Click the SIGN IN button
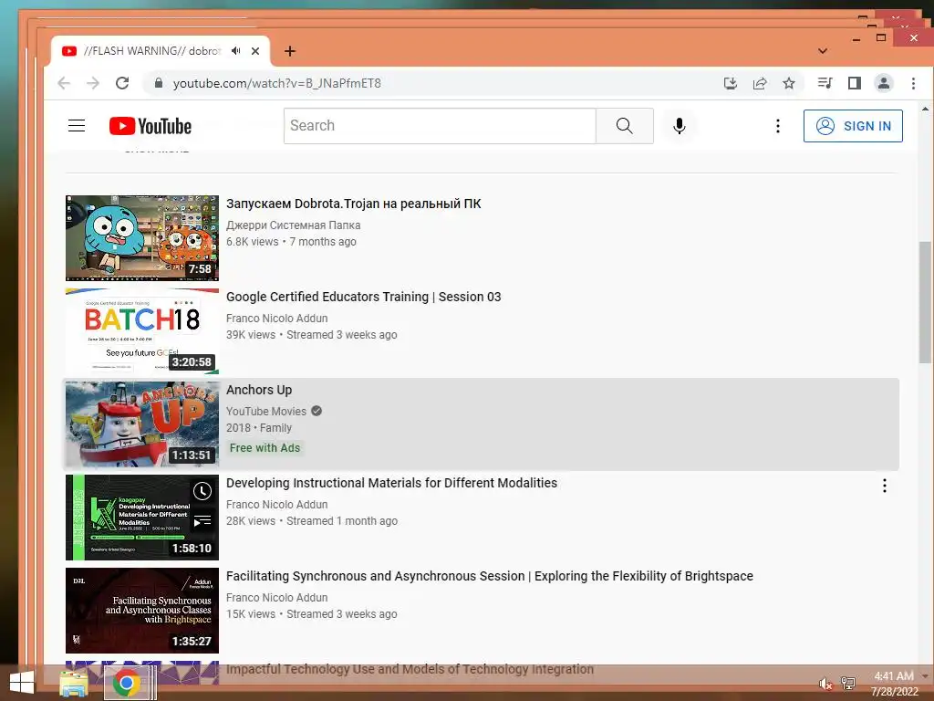 click(x=853, y=126)
